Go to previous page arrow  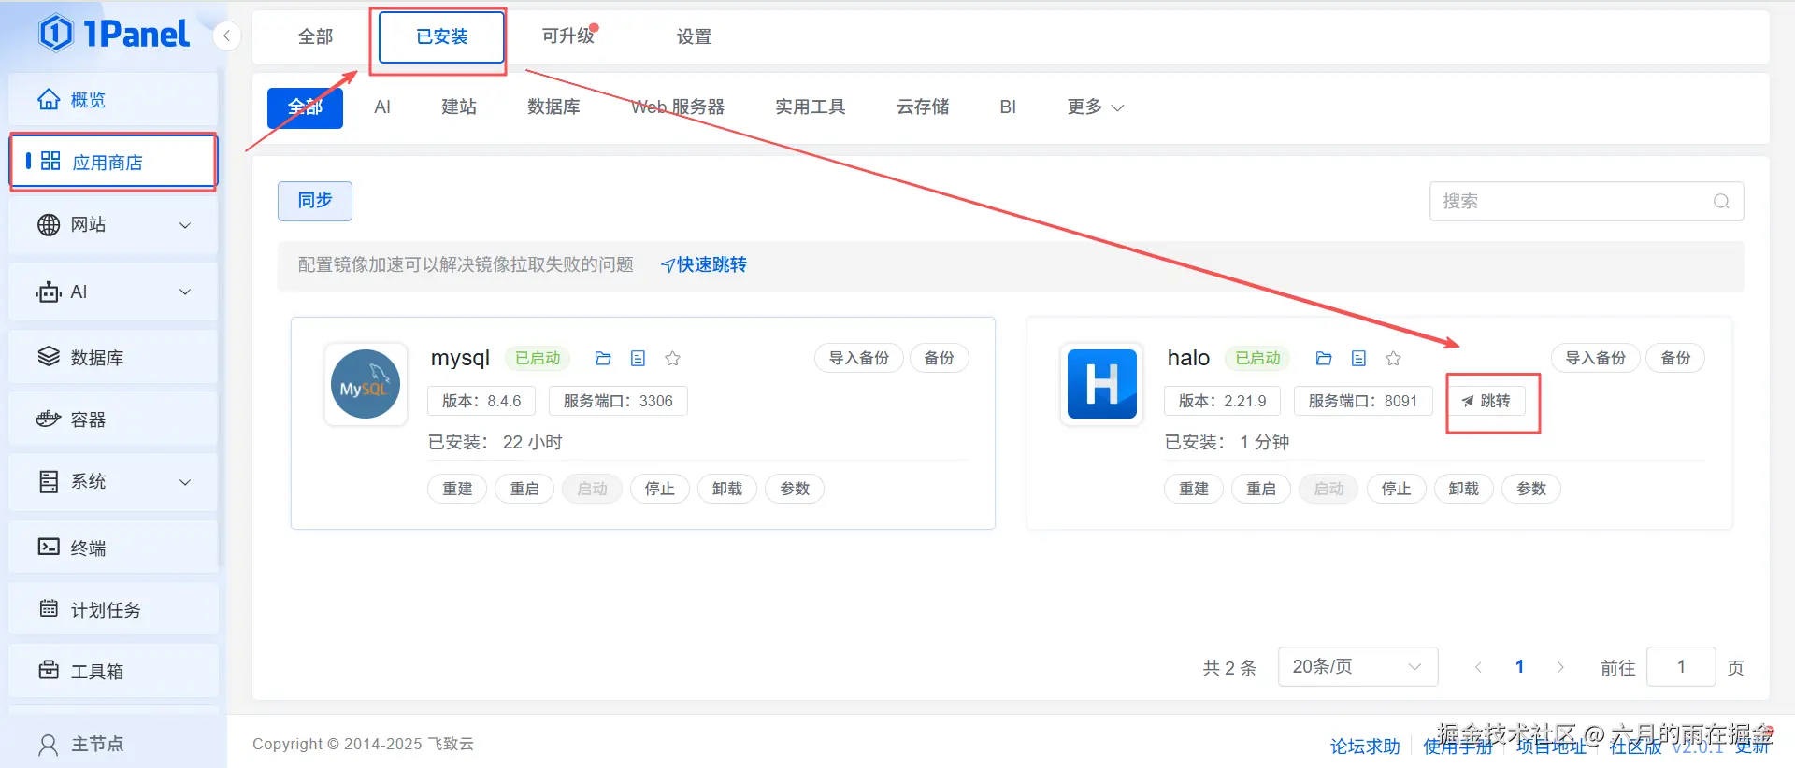pyautogui.click(x=1478, y=667)
